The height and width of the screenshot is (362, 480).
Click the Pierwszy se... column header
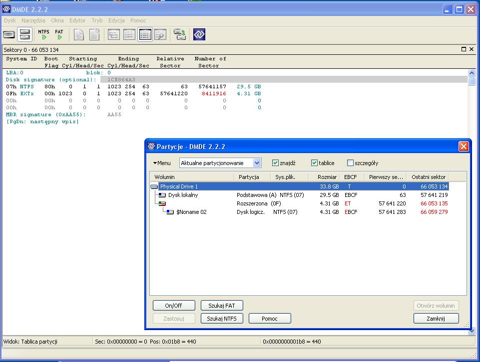[386, 177]
